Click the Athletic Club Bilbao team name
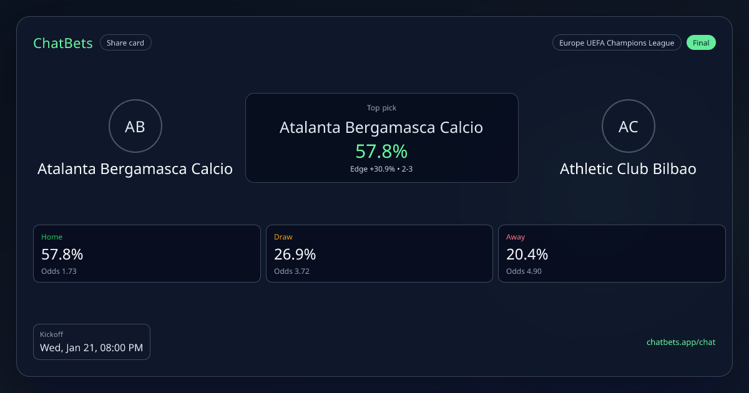The width and height of the screenshot is (749, 393). 628,169
